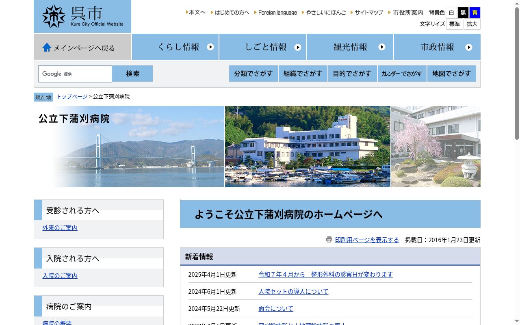Open 入院セットの導入について news link

[x=293, y=292]
